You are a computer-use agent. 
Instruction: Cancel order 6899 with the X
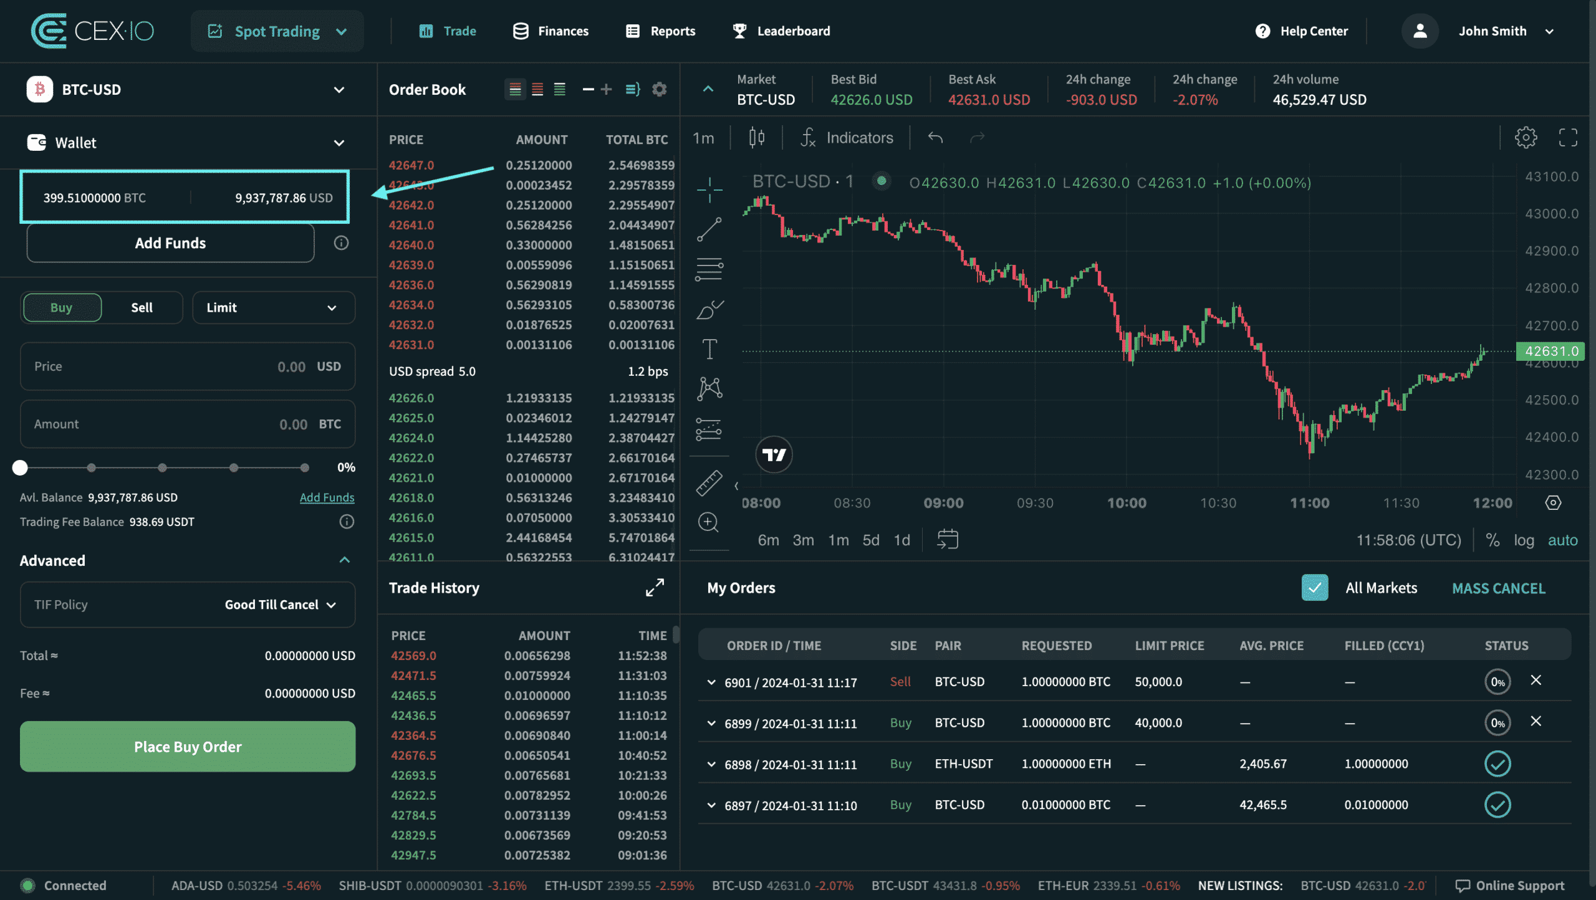pyautogui.click(x=1536, y=722)
